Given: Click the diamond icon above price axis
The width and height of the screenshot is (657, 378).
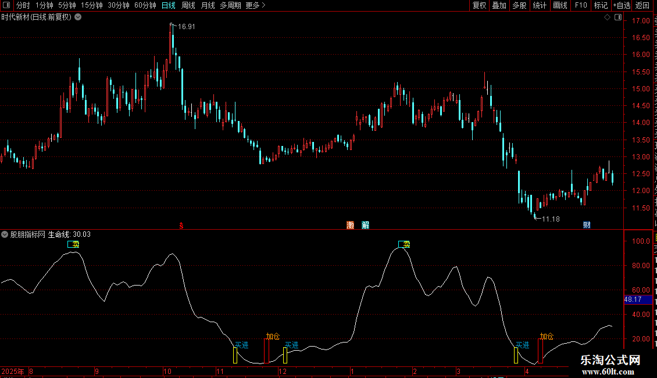Looking at the screenshot, I should click(607, 17).
